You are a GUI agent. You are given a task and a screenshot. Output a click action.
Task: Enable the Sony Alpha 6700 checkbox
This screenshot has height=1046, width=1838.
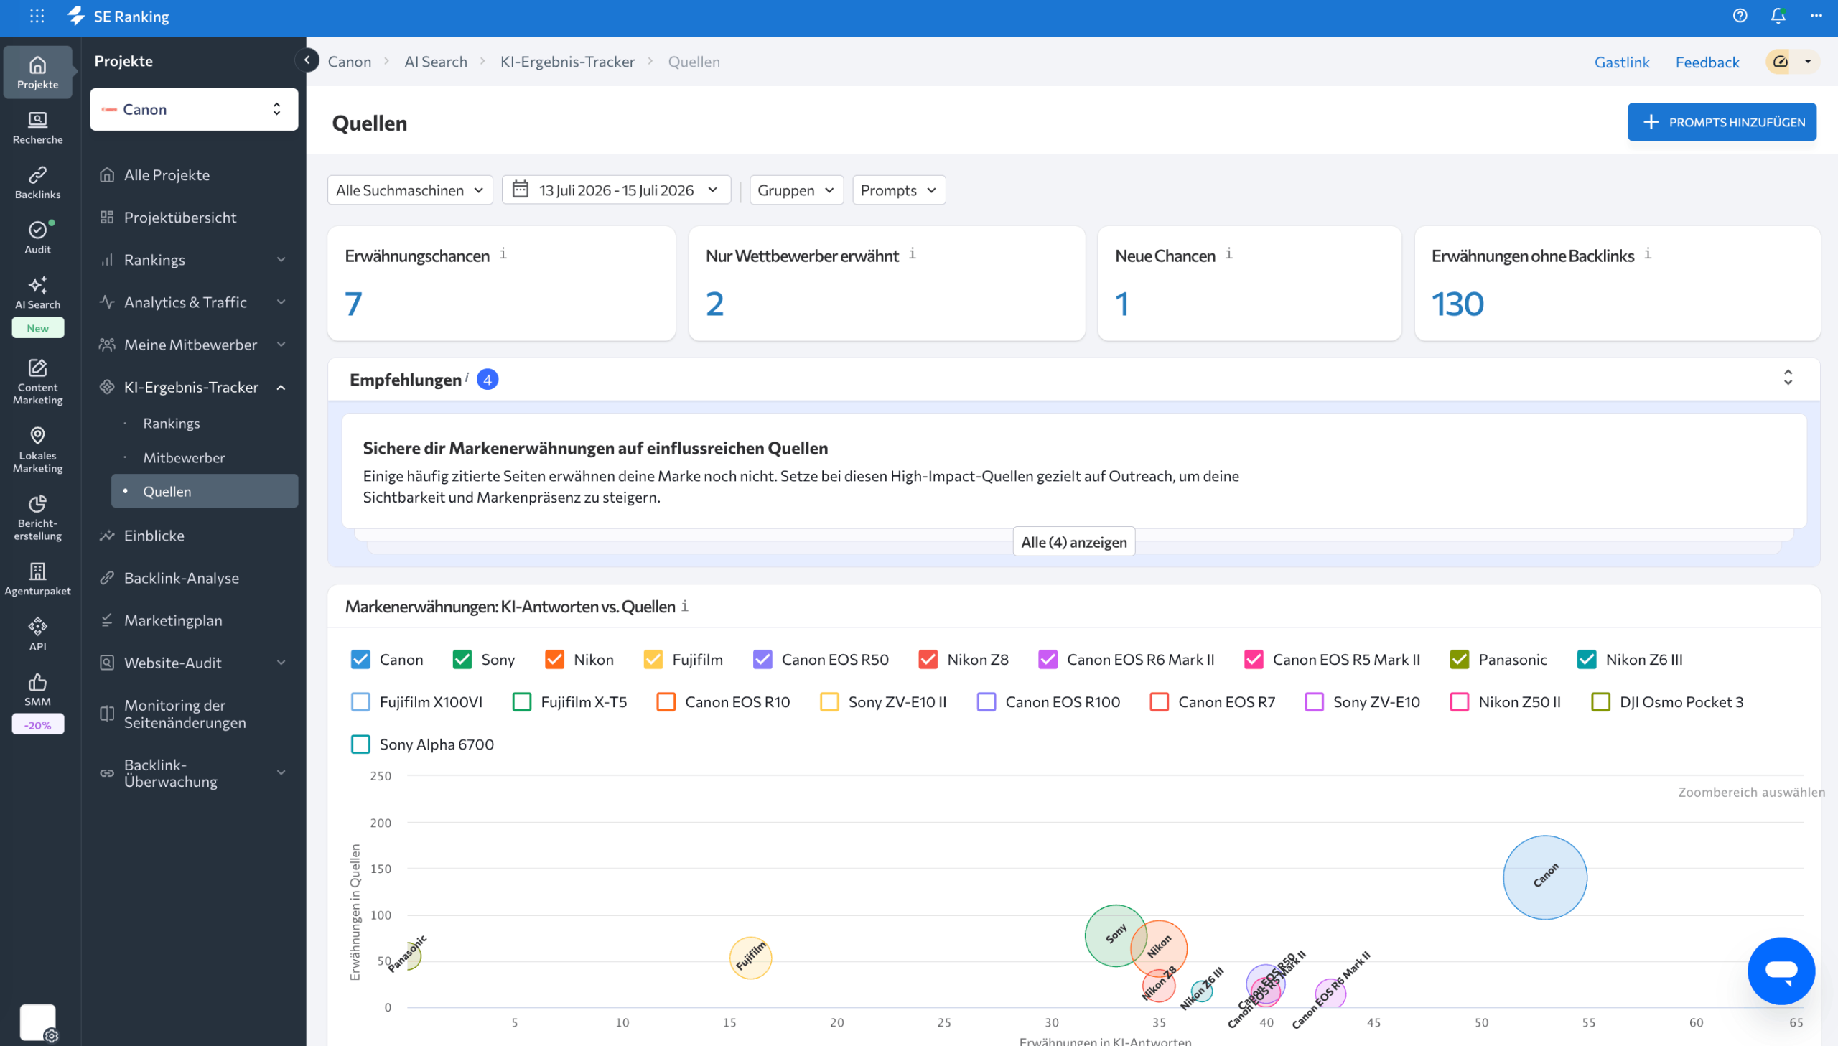[x=360, y=744]
